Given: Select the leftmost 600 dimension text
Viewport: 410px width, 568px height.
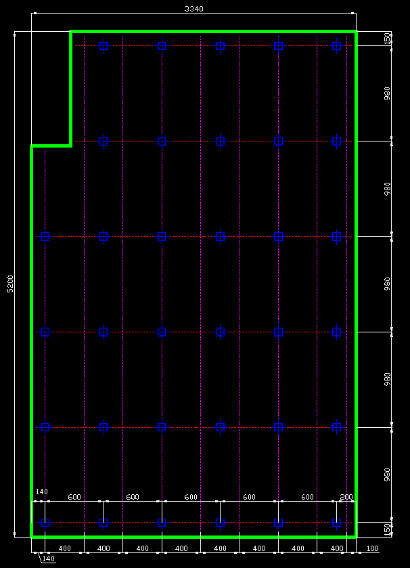Looking at the screenshot, I should tap(74, 497).
